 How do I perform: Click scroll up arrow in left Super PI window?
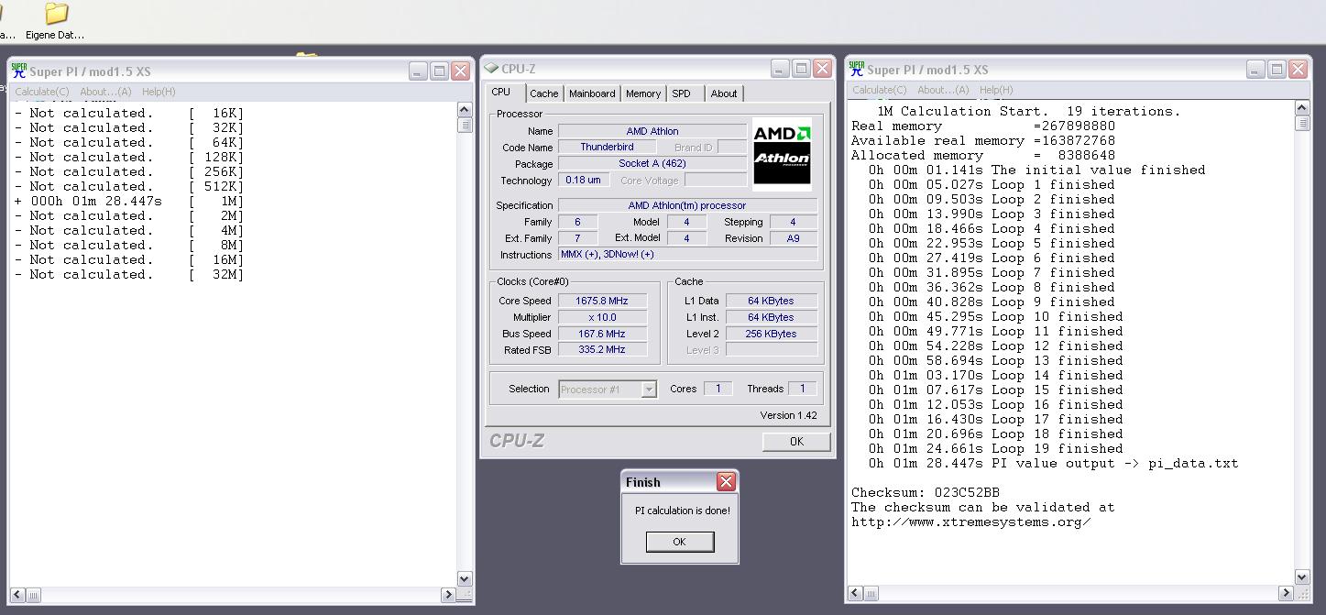[x=464, y=110]
